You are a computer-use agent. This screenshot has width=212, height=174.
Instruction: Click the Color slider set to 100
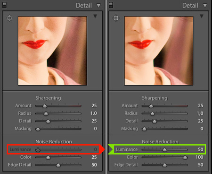tap(165, 157)
